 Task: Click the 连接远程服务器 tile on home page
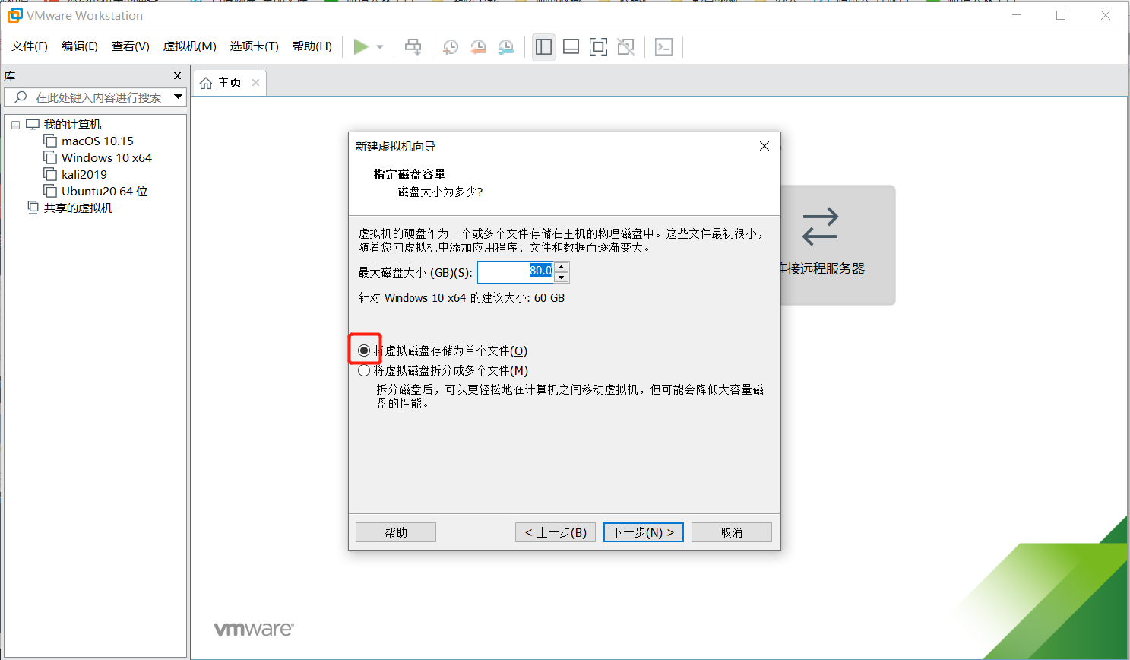[x=837, y=245]
